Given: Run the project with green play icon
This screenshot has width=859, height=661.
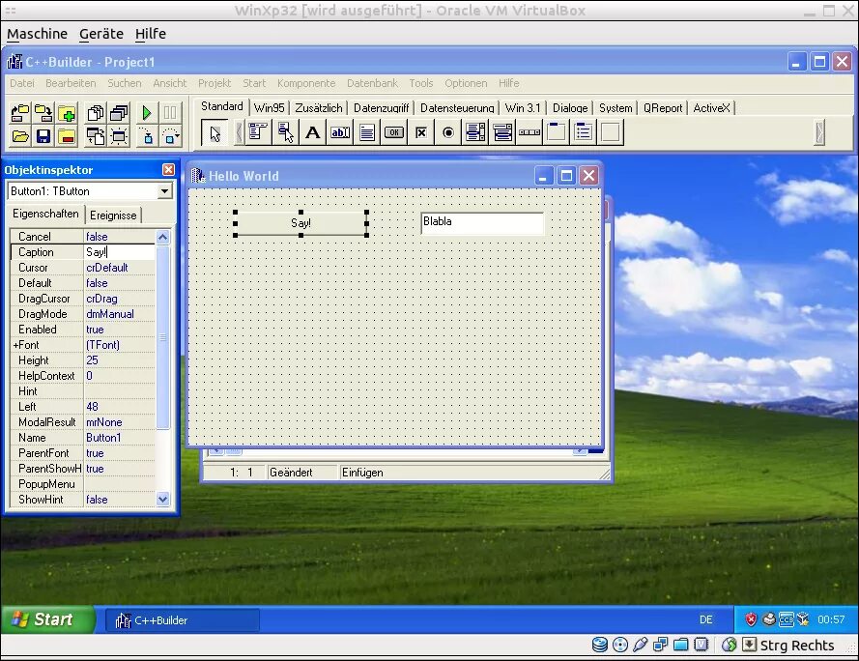Looking at the screenshot, I should 146,113.
